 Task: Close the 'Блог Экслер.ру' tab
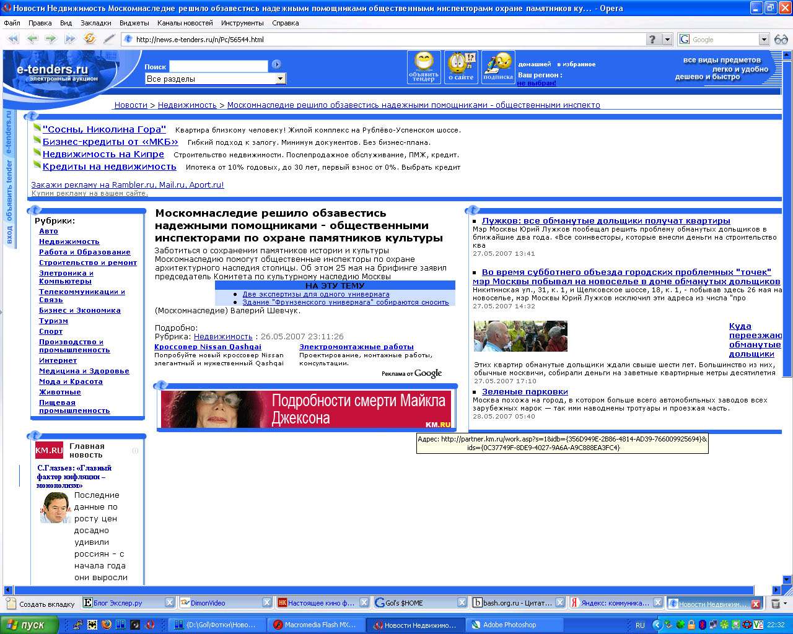pyautogui.click(x=170, y=602)
